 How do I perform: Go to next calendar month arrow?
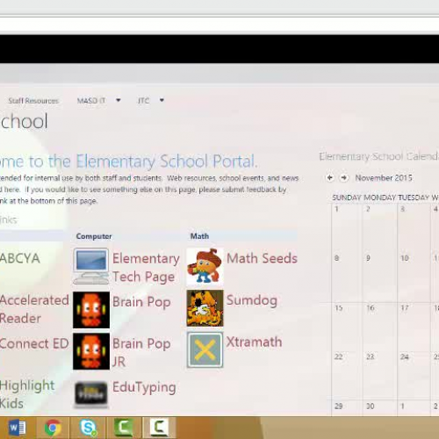(344, 177)
